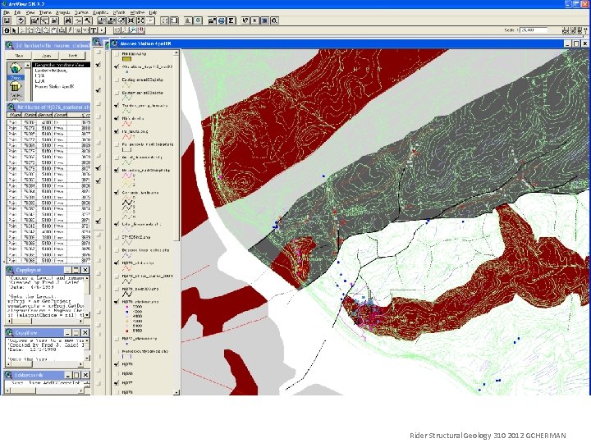591x443 pixels.
Task: Click the Zoom to Full Extent icon
Action: pos(102,21)
